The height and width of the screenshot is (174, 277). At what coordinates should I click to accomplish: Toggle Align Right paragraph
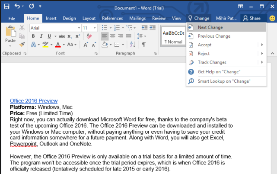121,36
